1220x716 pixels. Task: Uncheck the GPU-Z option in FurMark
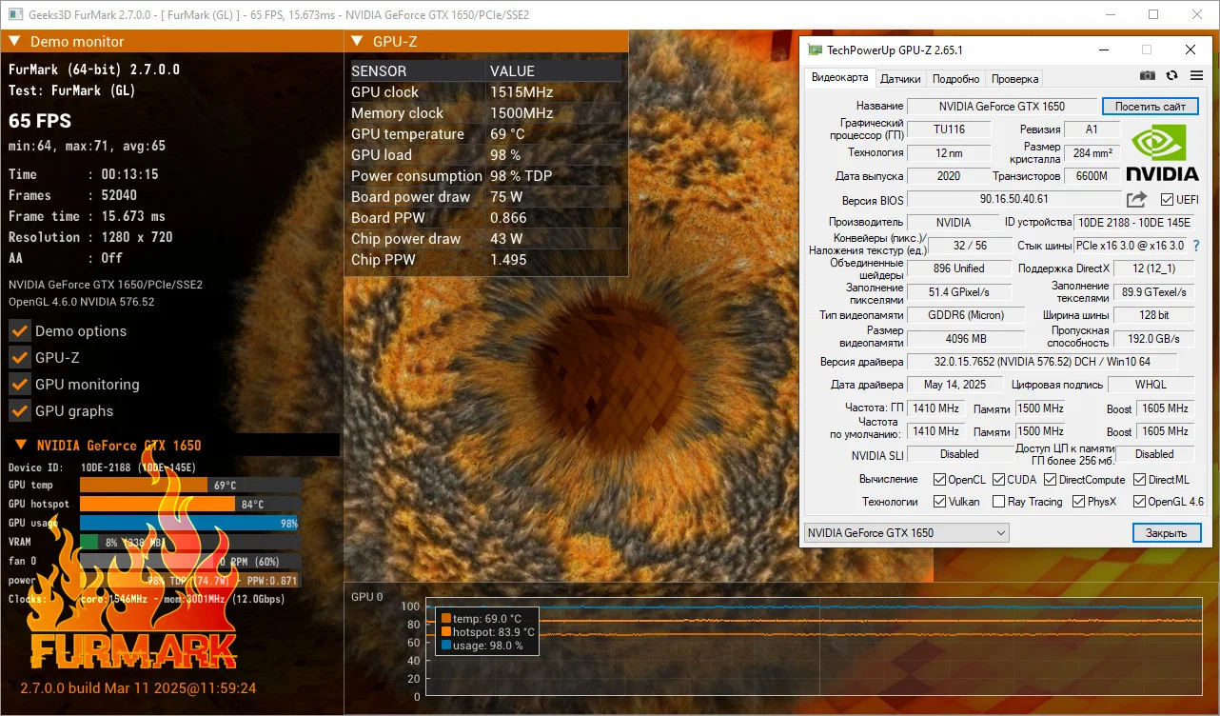pos(19,358)
